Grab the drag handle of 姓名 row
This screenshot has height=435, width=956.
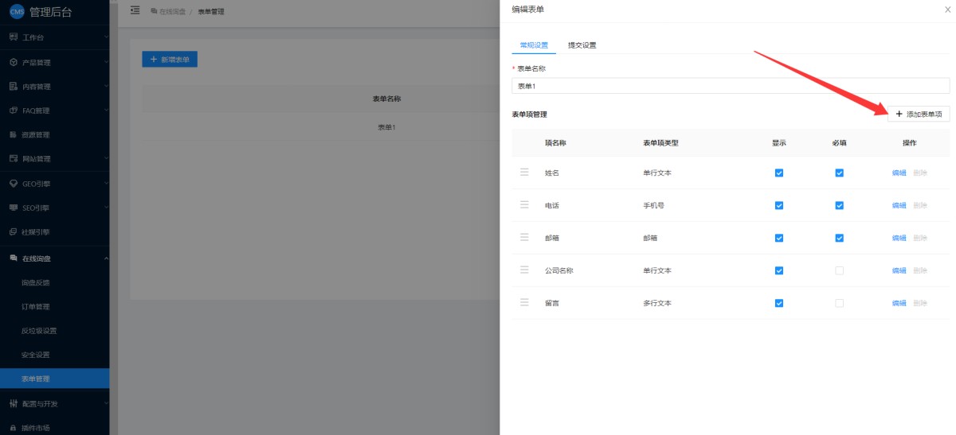[524, 172]
